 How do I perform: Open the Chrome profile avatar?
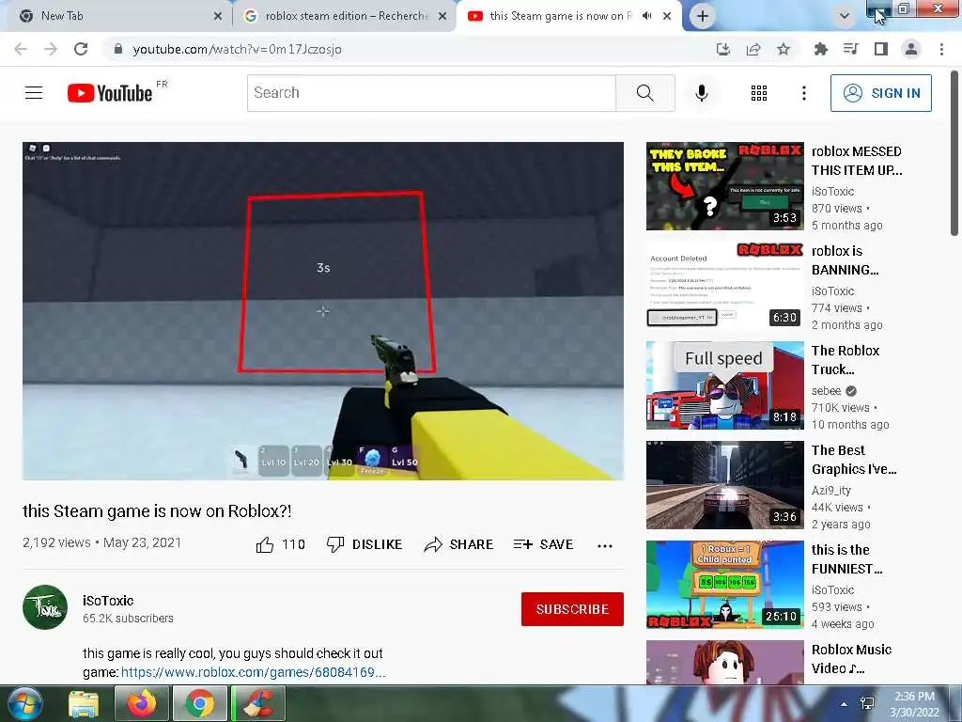[x=911, y=49]
